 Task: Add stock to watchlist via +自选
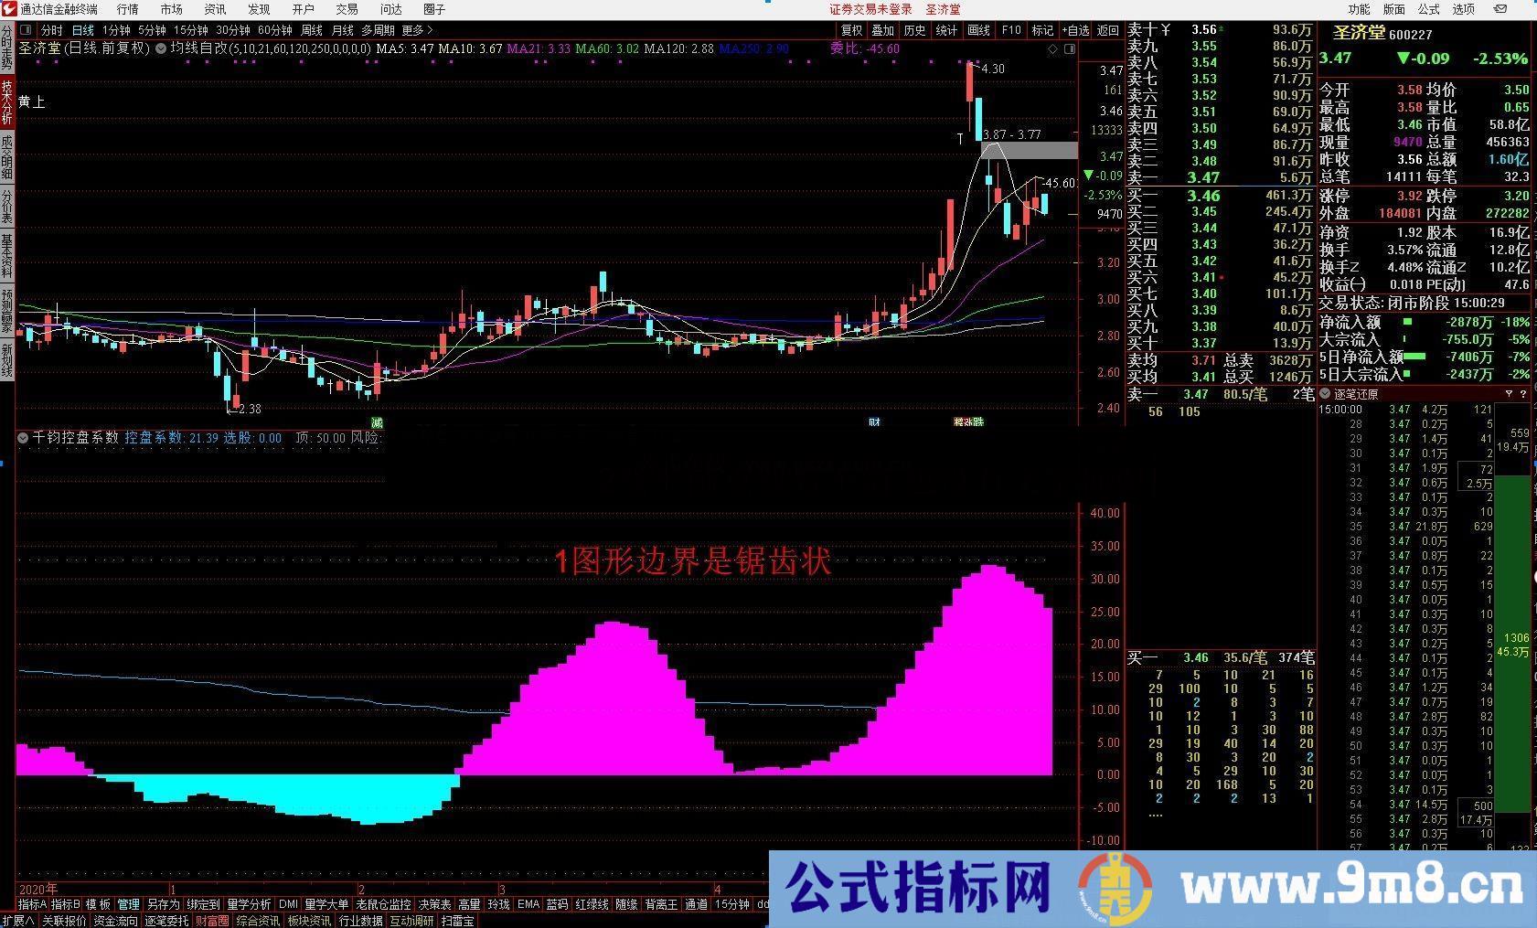[1075, 30]
